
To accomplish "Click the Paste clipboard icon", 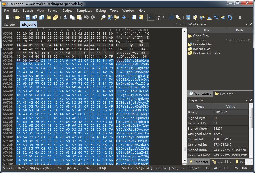I will (x=79, y=17).
